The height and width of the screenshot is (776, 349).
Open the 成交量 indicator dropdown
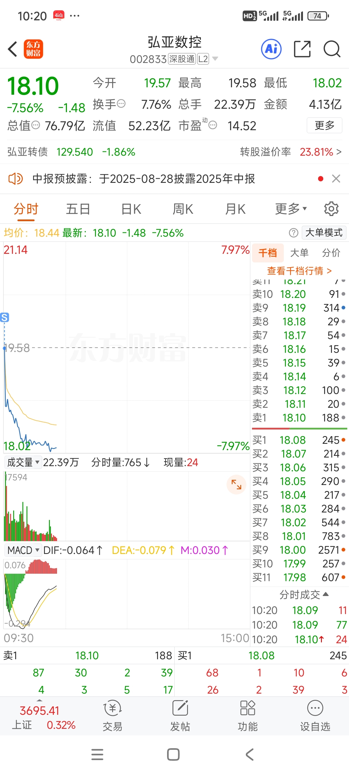pos(23,462)
